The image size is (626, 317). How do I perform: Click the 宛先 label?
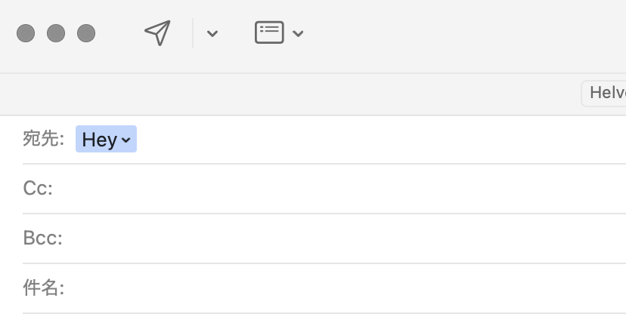pos(43,140)
